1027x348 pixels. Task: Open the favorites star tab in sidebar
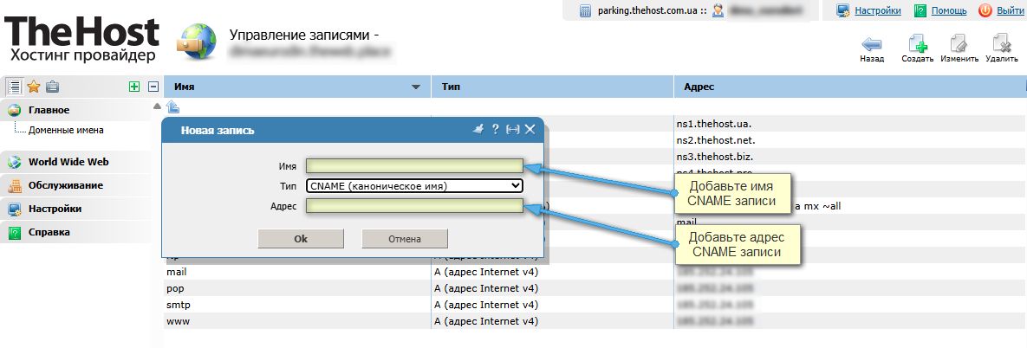(34, 87)
